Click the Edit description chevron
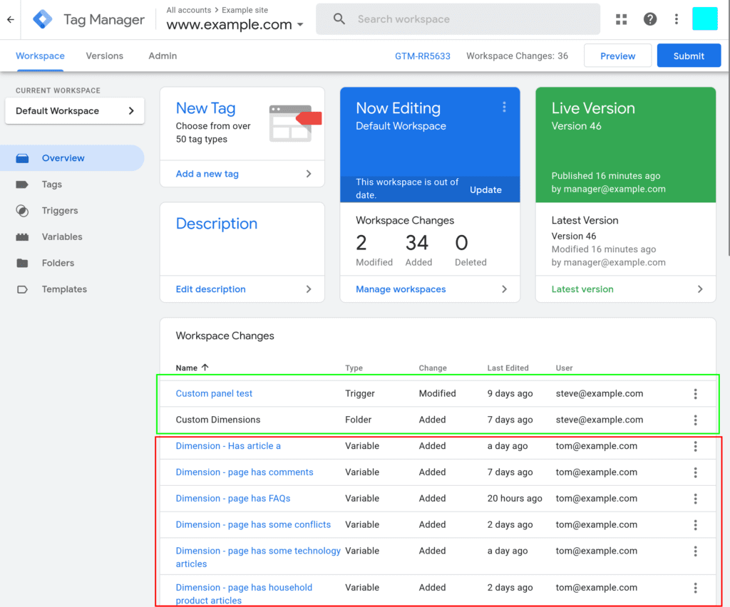The height and width of the screenshot is (607, 730). click(309, 289)
